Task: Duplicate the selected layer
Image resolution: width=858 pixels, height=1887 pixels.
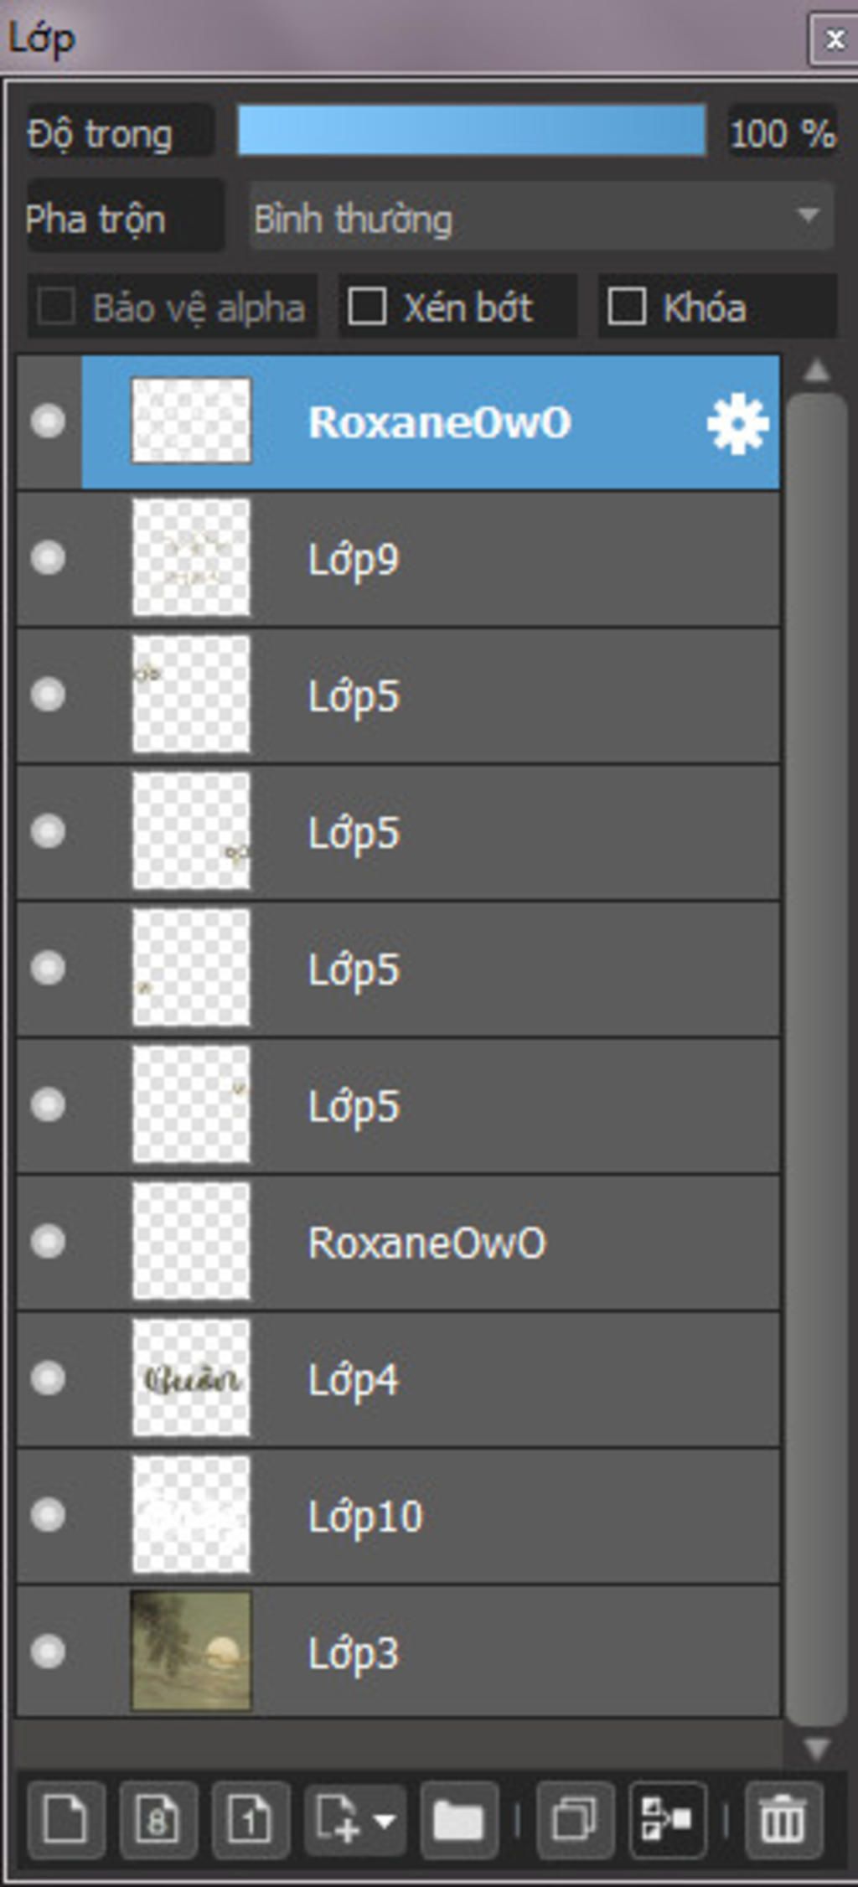Action: 575,1820
